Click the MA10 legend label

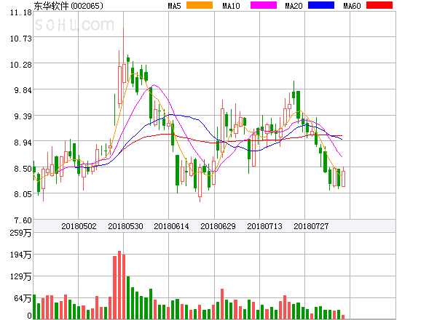(x=231, y=6)
